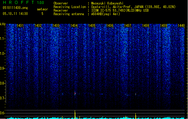This screenshot has height=119, width=188.
Task: Click the 0.8 kHz axis label
Action: point(2,83)
